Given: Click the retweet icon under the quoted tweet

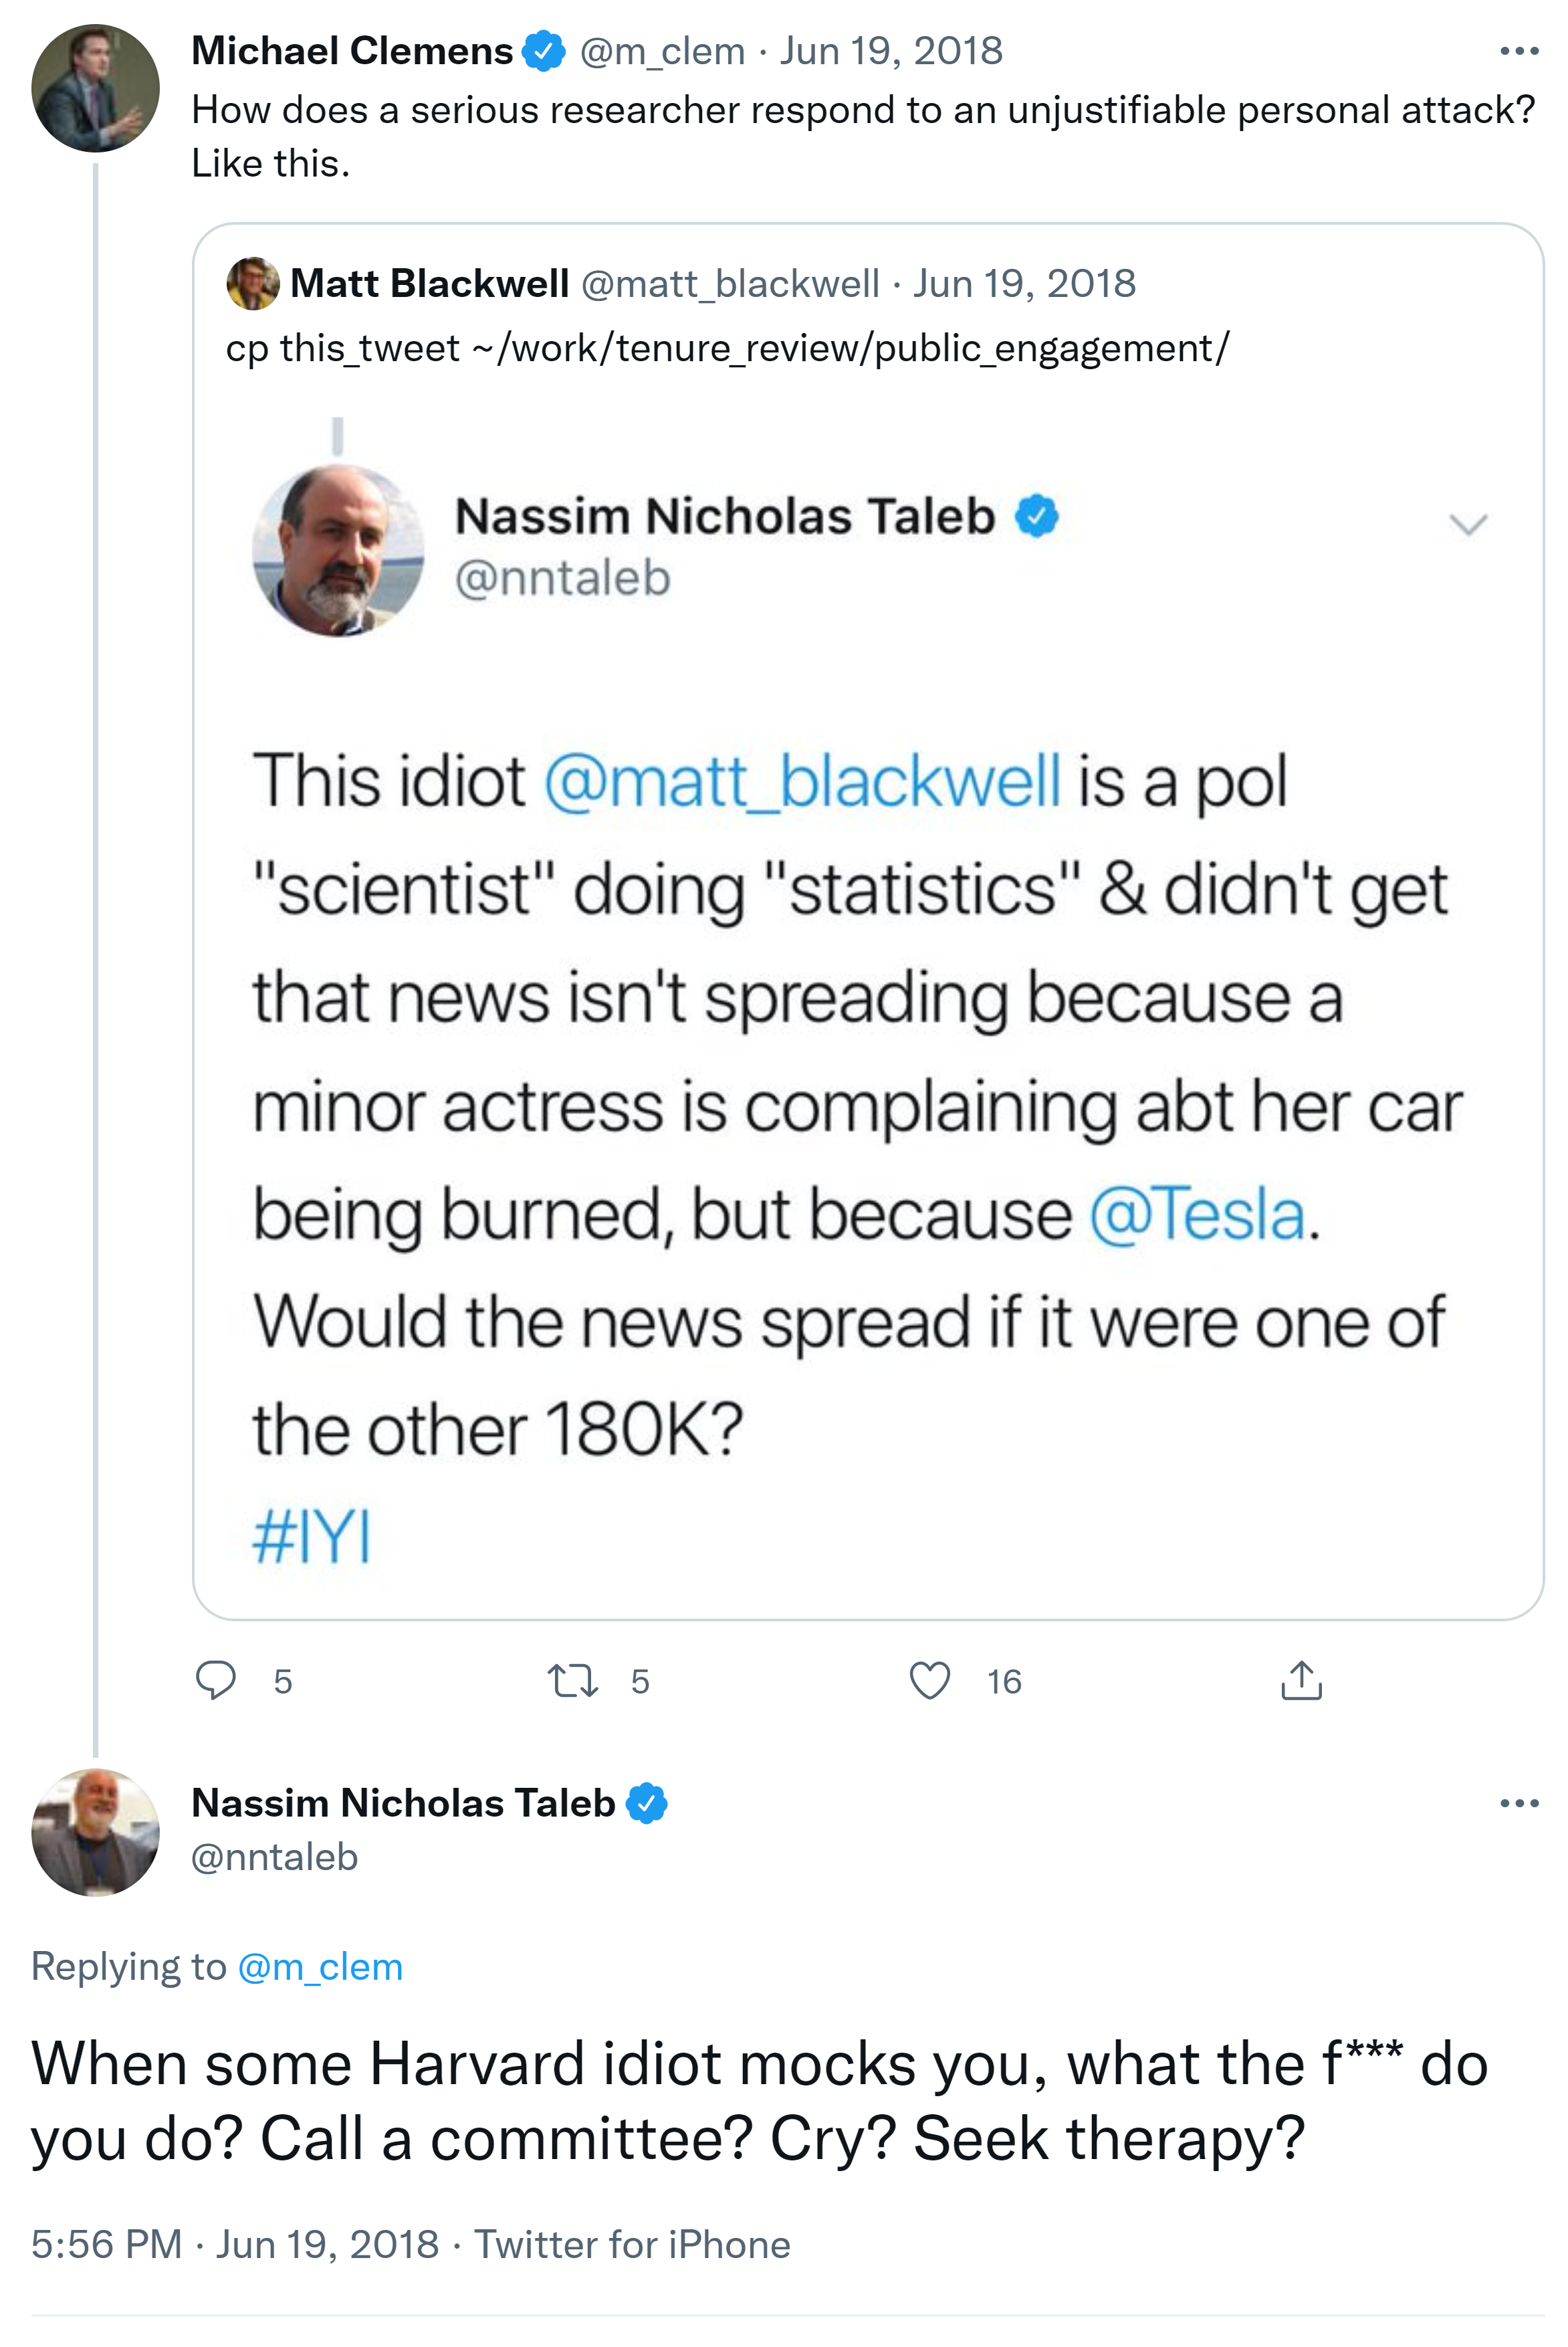Looking at the screenshot, I should pos(573,1680).
